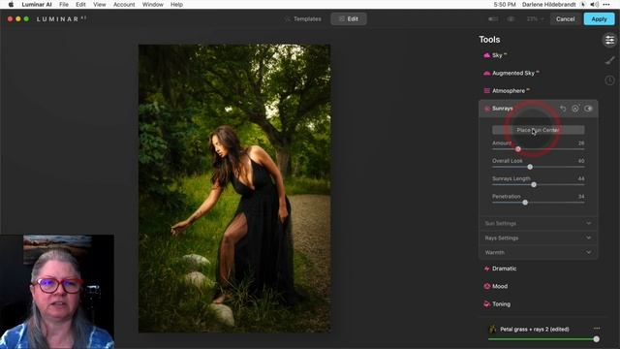The width and height of the screenshot is (620, 349).
Task: Select the Tools sliders icon in sidebar
Action: coord(609,40)
